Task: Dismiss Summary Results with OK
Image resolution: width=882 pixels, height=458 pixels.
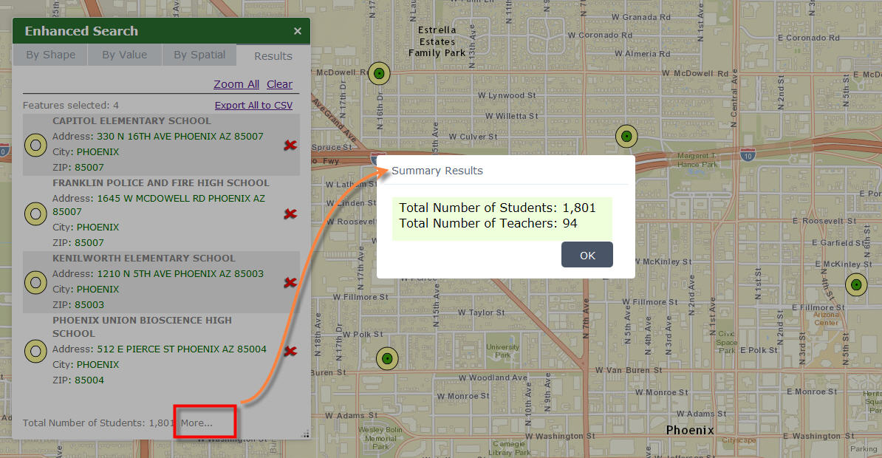Action: (587, 255)
